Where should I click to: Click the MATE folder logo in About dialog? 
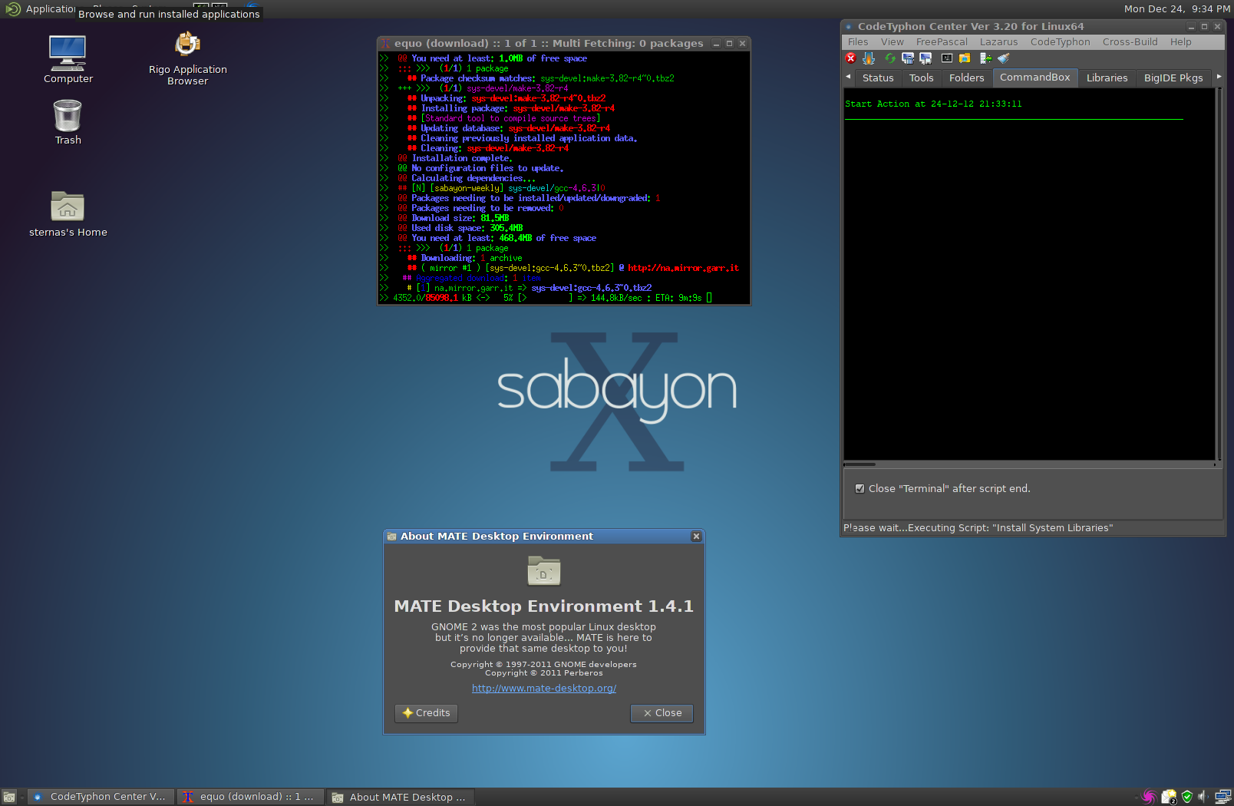544,572
